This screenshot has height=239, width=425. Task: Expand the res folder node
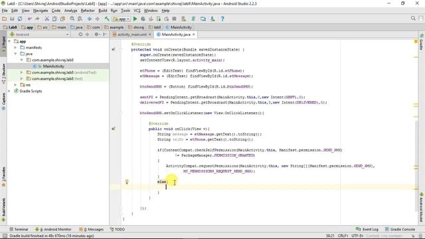click(x=15, y=85)
